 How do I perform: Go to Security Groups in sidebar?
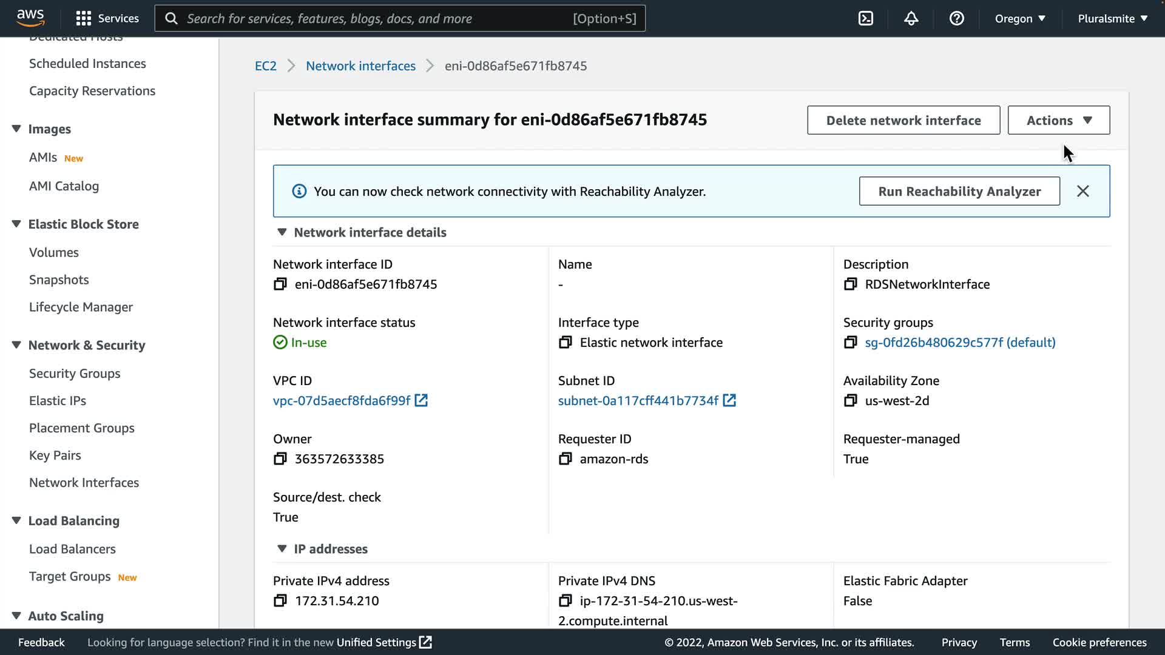75,373
